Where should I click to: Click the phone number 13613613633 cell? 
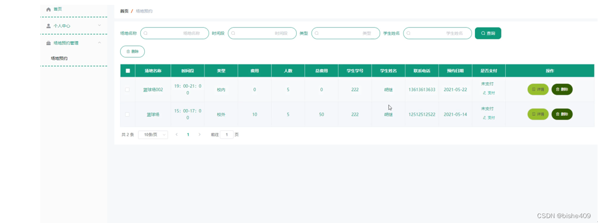pos(422,90)
